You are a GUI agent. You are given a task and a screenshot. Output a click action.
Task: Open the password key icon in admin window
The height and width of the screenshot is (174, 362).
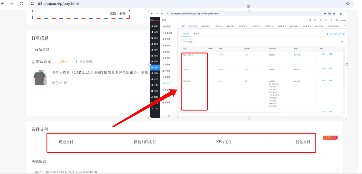pyautogui.click(x=325, y=13)
